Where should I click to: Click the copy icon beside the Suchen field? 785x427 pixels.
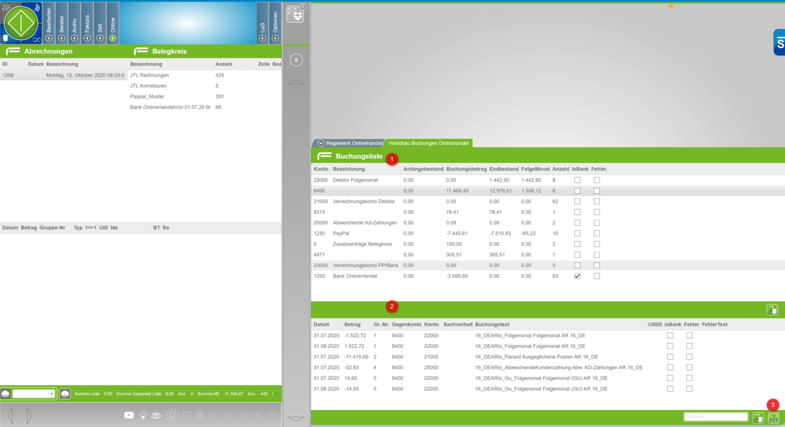[758, 418]
